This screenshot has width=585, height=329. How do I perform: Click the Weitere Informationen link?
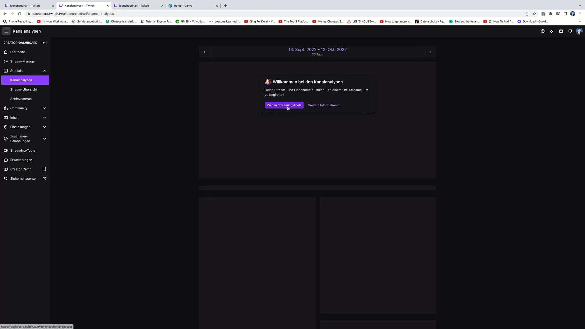(324, 105)
